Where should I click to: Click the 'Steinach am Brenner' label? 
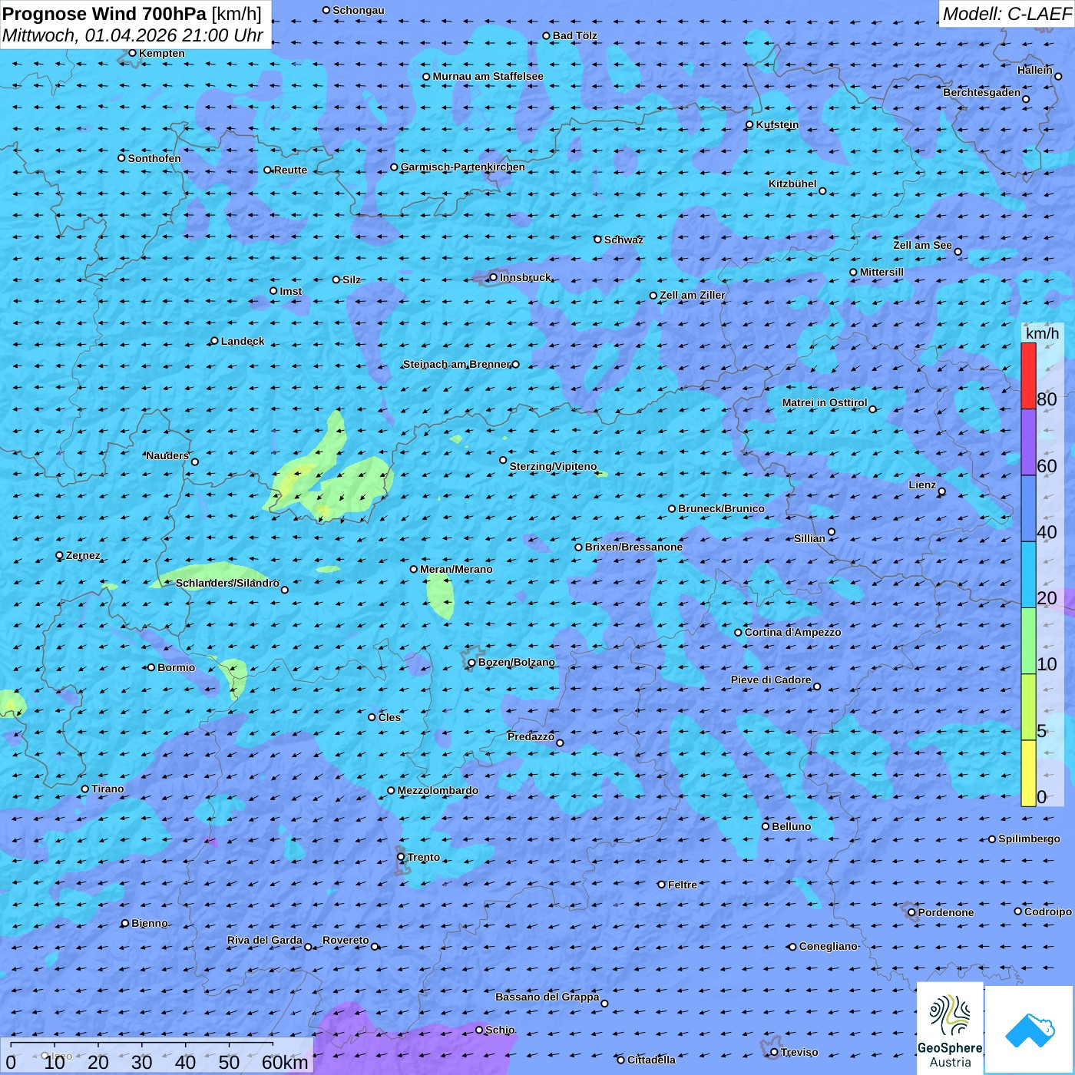click(456, 364)
